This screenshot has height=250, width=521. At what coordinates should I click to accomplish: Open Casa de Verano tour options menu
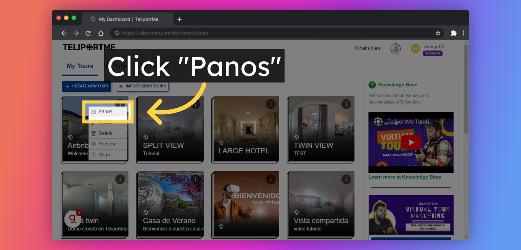pos(196,179)
